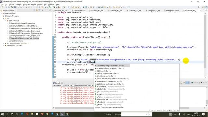Screen dimensions: 208x117
Task: Maximize the Project Explorer panel
Action: coord(50,10)
